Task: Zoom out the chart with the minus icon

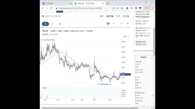Action: point(121,24)
